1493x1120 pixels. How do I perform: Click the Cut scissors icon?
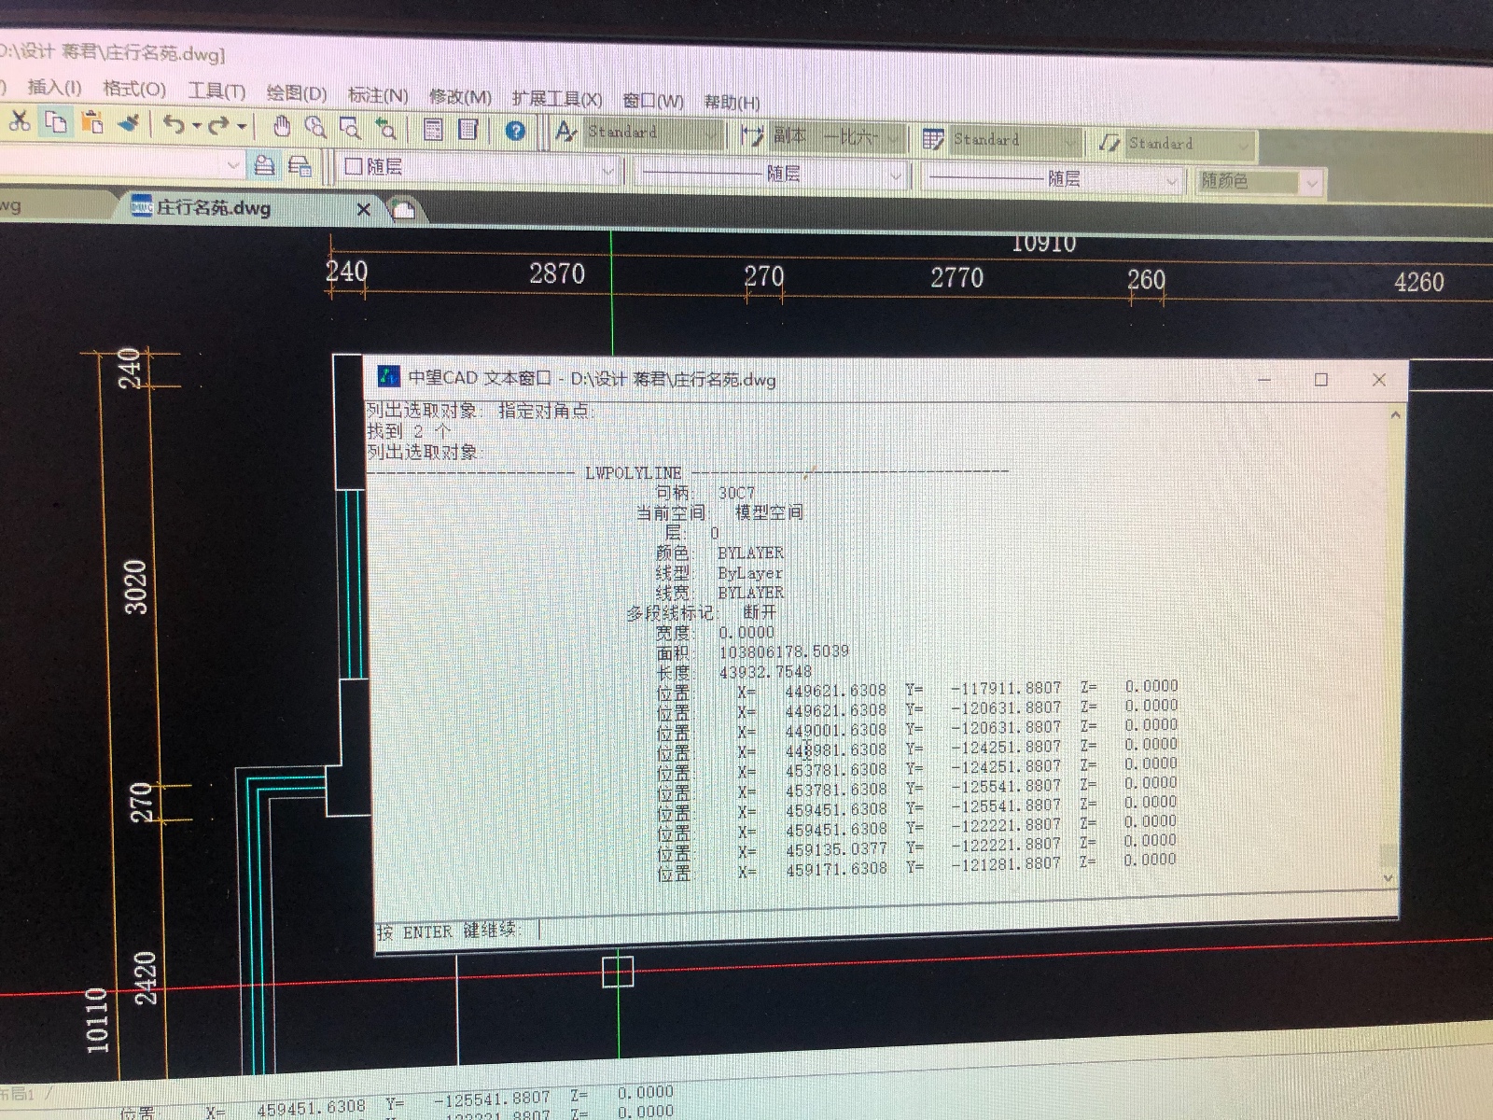tap(20, 121)
